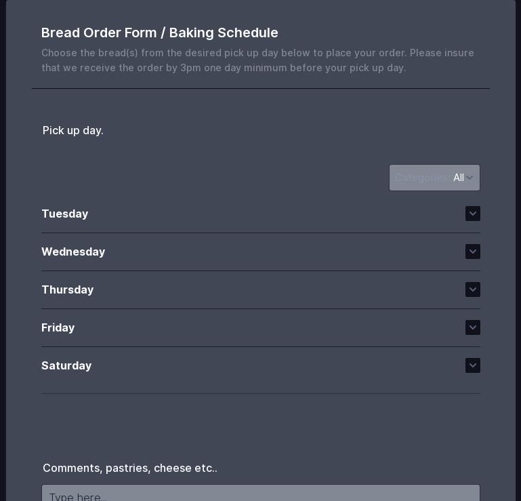Click the 'Comments, pastries, cheese etc..' label
The width and height of the screenshot is (521, 501).
point(130,468)
